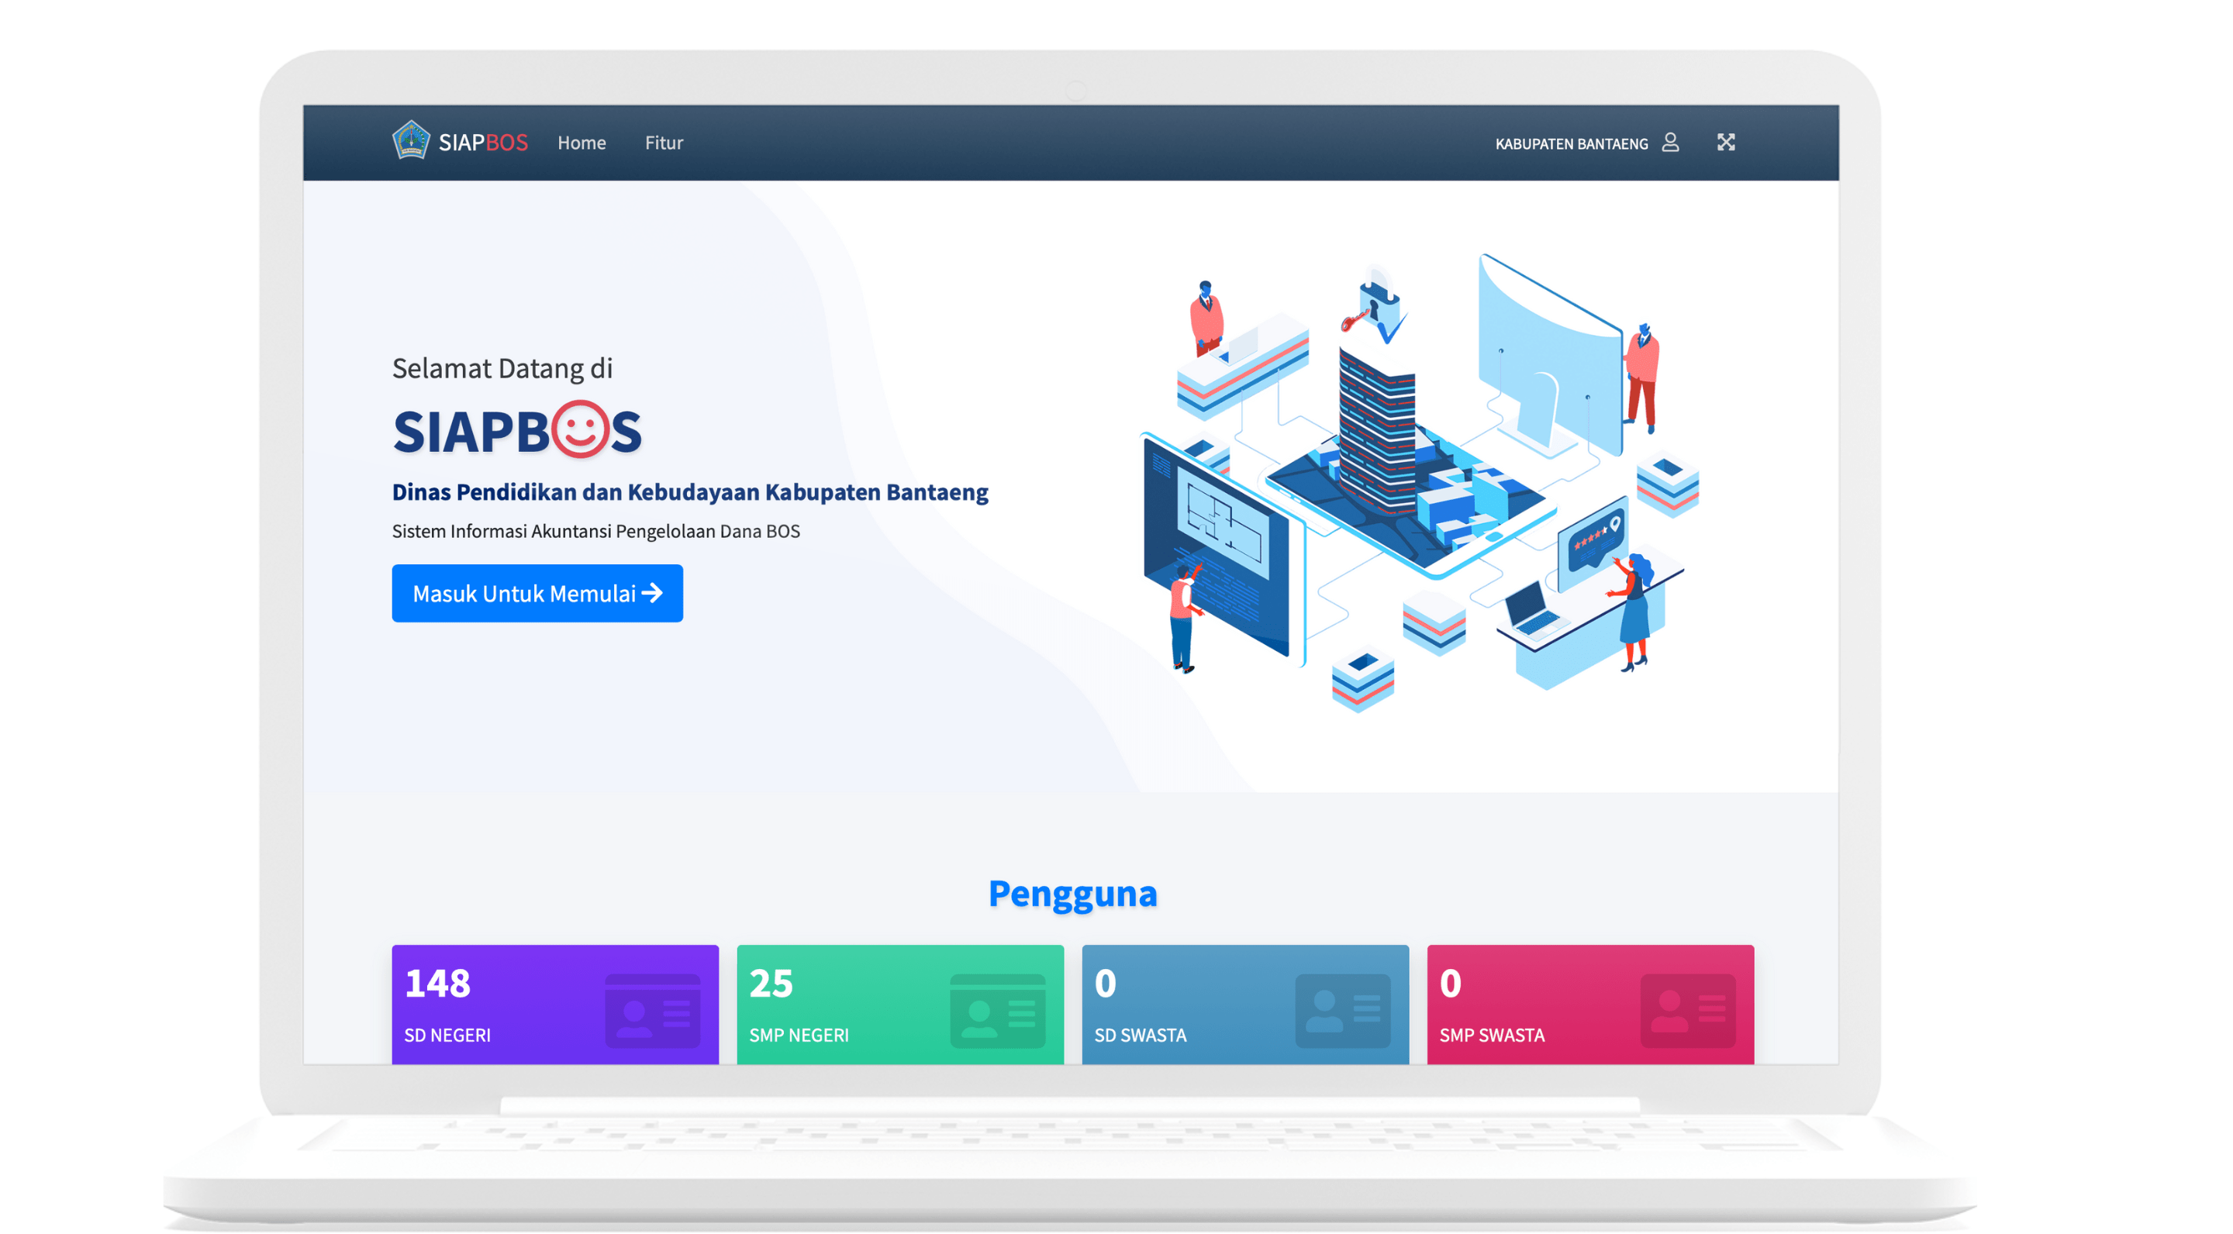Select the 148 SD NEGERI card
This screenshot has width=2233, height=1234.
(x=555, y=1005)
